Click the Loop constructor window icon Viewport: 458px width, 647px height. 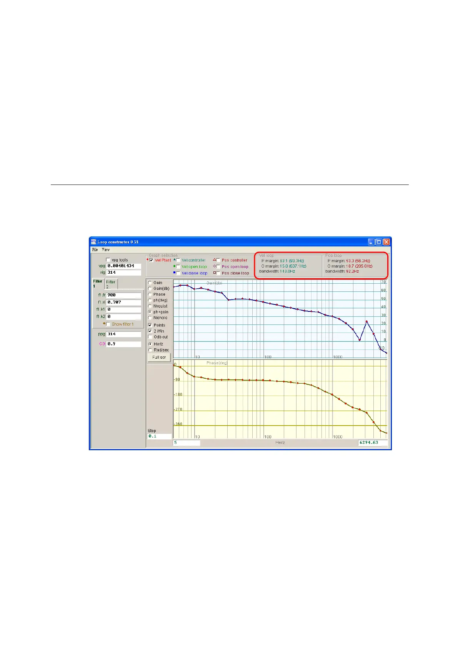(93, 242)
